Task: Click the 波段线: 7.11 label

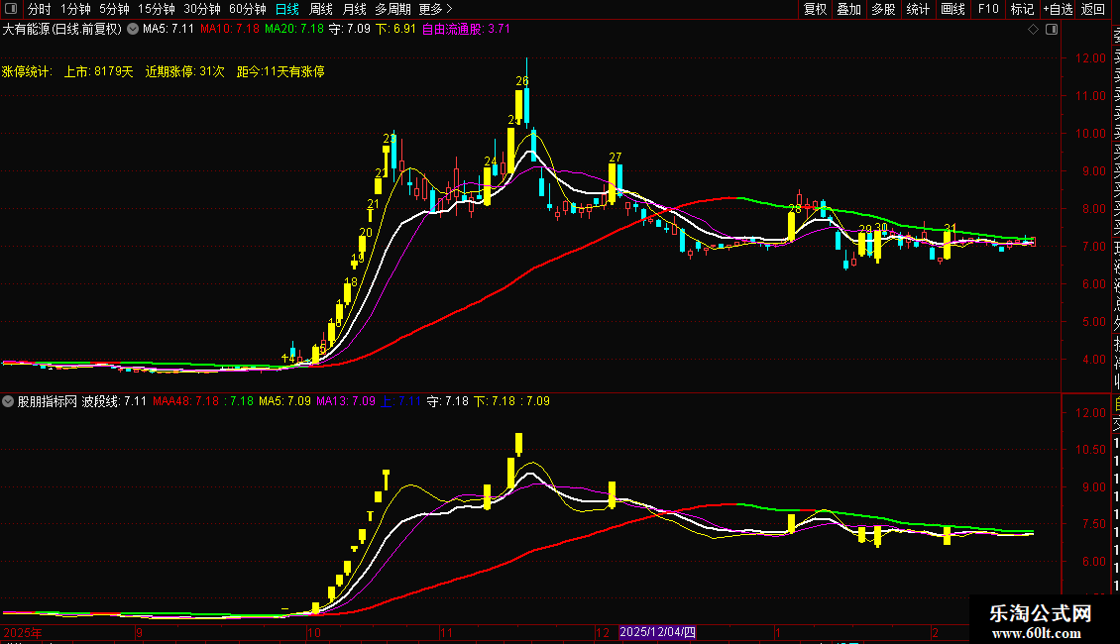Action: click(x=114, y=401)
